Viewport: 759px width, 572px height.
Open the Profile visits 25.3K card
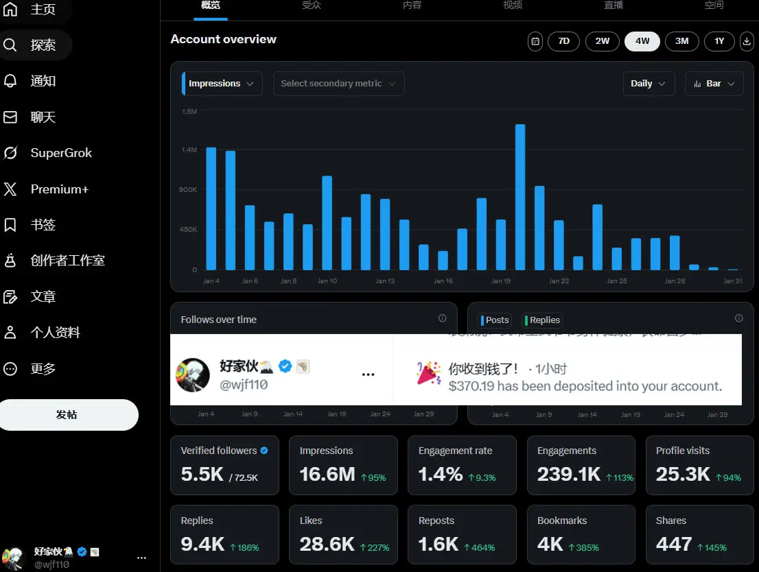coord(700,465)
